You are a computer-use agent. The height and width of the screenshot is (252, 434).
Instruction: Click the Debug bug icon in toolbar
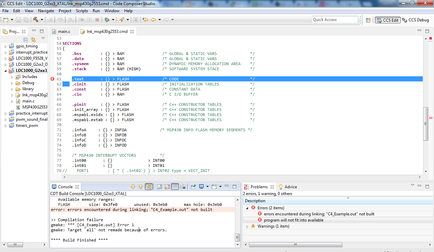[107, 20]
